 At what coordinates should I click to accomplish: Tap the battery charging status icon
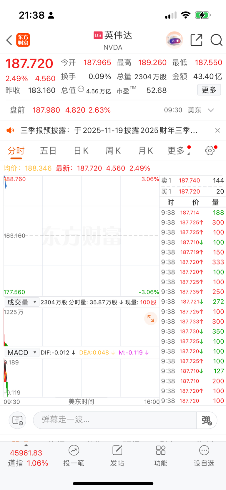[x=202, y=15]
